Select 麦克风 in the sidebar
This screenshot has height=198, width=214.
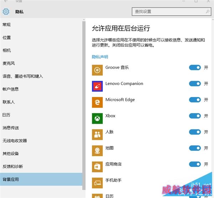pyautogui.click(x=41, y=64)
